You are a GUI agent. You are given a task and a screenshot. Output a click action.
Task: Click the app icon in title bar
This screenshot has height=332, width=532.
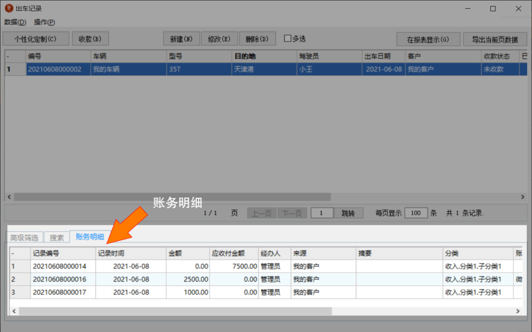9,8
